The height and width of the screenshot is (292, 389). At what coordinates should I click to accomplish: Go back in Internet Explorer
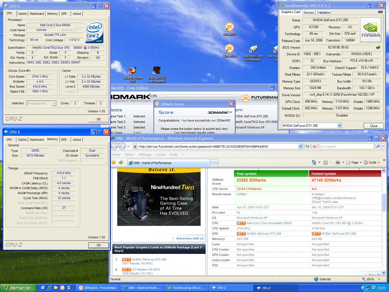pyautogui.click(x=115, y=146)
